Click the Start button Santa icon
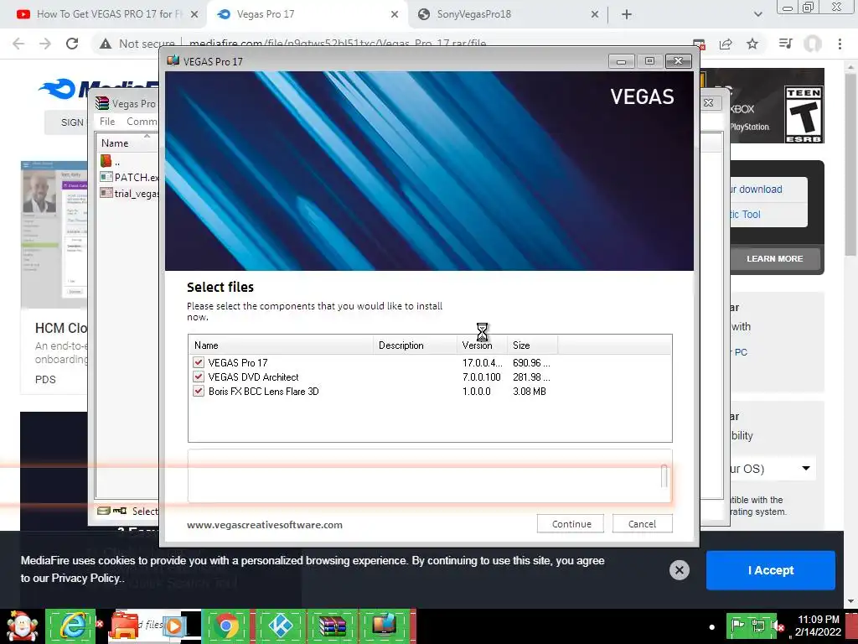The width and height of the screenshot is (858, 644). point(22,627)
